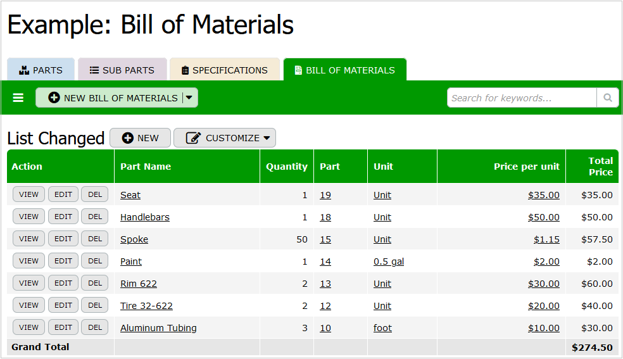Click the 0.5 gal unit link

[x=388, y=261]
